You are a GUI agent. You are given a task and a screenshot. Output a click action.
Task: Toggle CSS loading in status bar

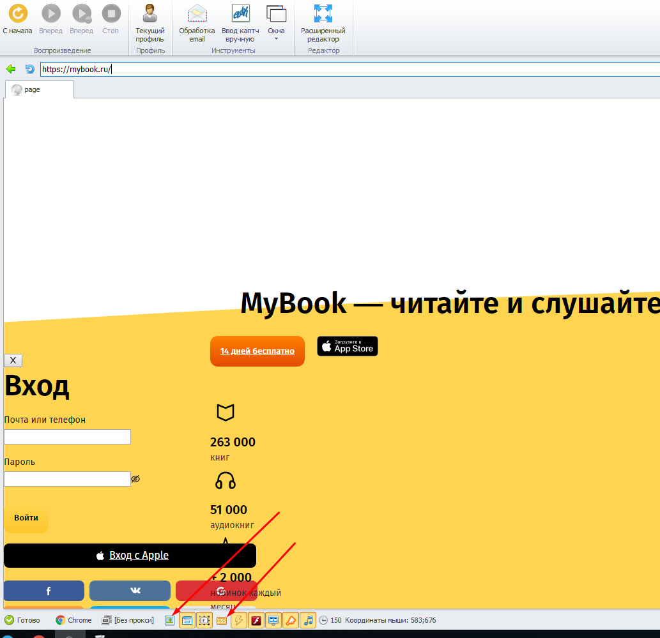point(222,621)
